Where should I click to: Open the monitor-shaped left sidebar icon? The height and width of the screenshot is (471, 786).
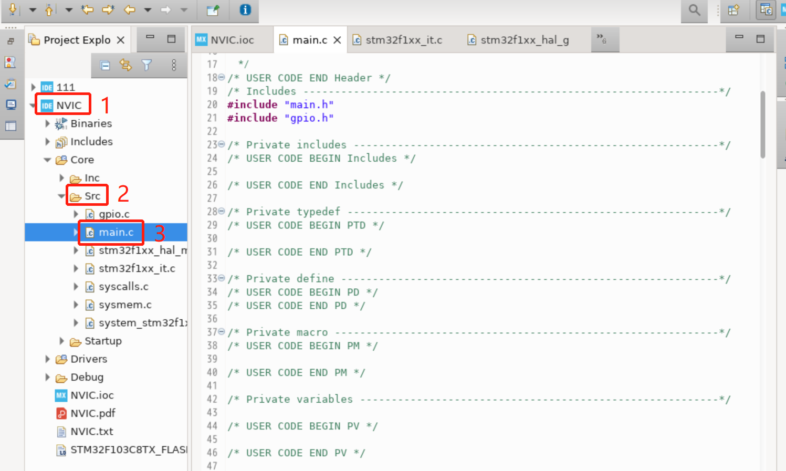(11, 104)
